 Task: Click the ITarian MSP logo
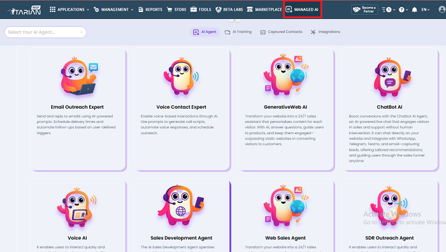point(24,10)
